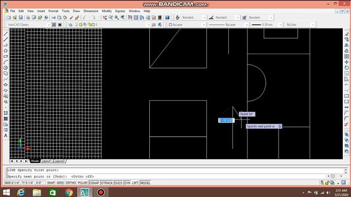Image resolution: width=351 pixels, height=197 pixels.
Task: Click the Model tab
Action: pyautogui.click(x=35, y=161)
